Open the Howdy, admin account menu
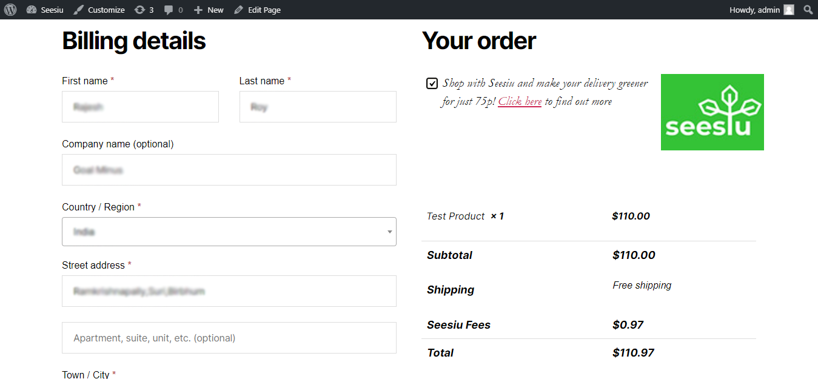Image resolution: width=818 pixels, height=379 pixels. (754, 10)
